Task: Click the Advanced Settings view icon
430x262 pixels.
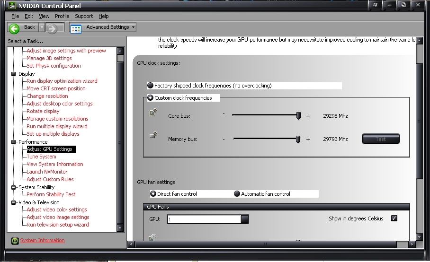Action: [x=76, y=28]
